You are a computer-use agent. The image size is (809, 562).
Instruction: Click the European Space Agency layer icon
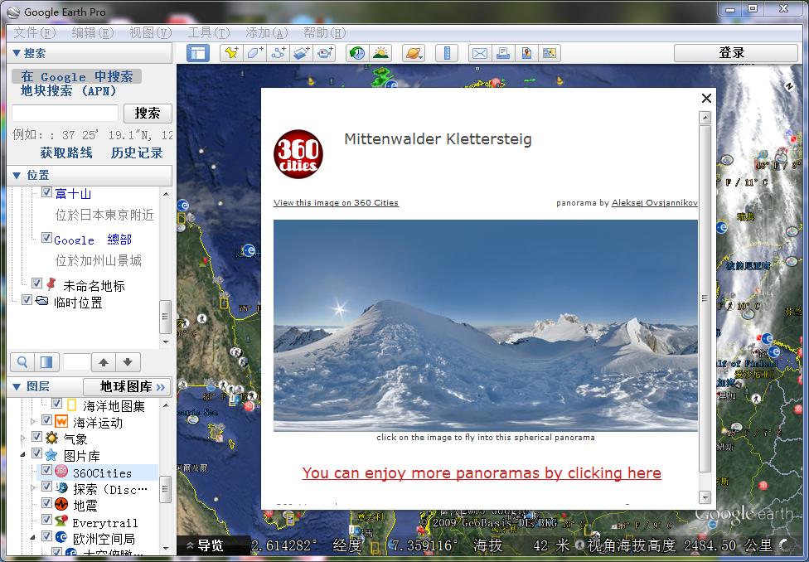coord(61,538)
